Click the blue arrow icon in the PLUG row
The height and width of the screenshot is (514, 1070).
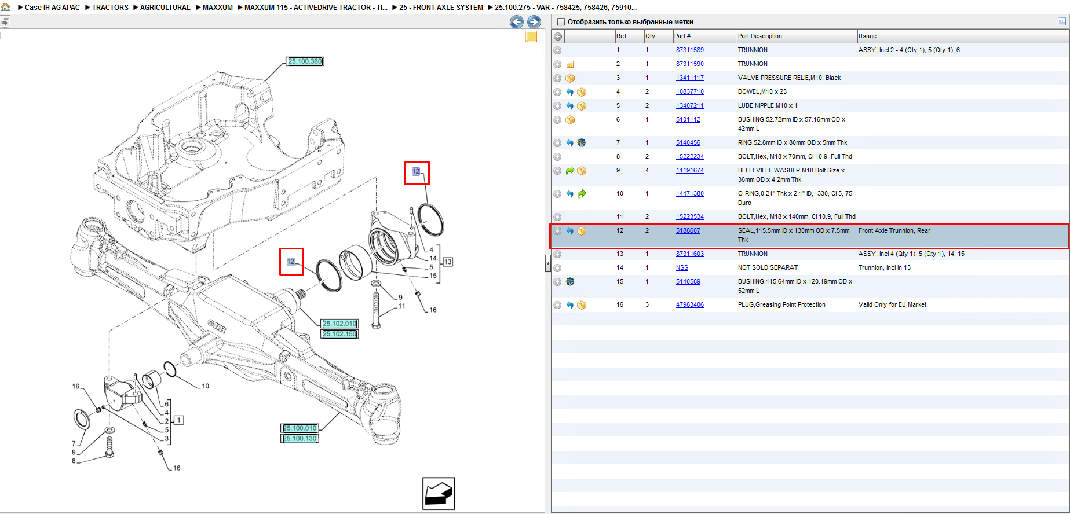point(570,305)
